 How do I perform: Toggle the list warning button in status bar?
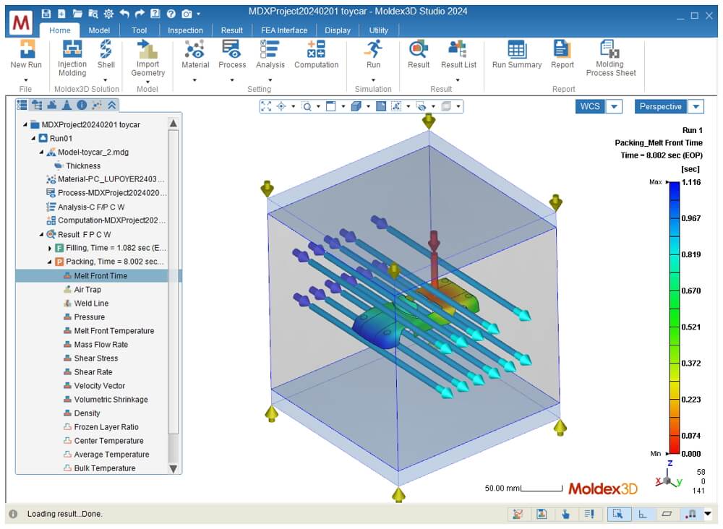click(589, 514)
